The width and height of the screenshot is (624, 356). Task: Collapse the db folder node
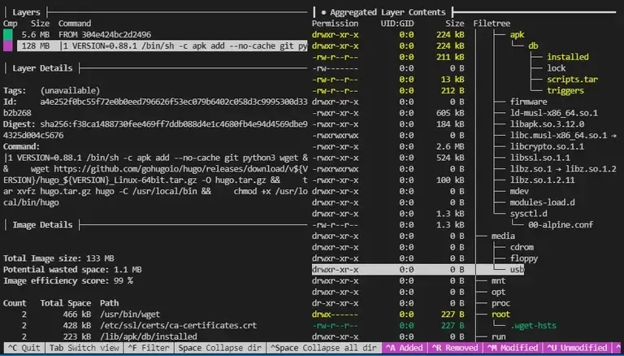click(533, 46)
